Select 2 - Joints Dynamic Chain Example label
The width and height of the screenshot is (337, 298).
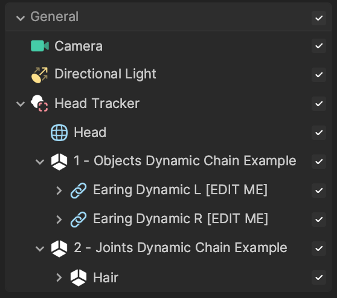[181, 248]
